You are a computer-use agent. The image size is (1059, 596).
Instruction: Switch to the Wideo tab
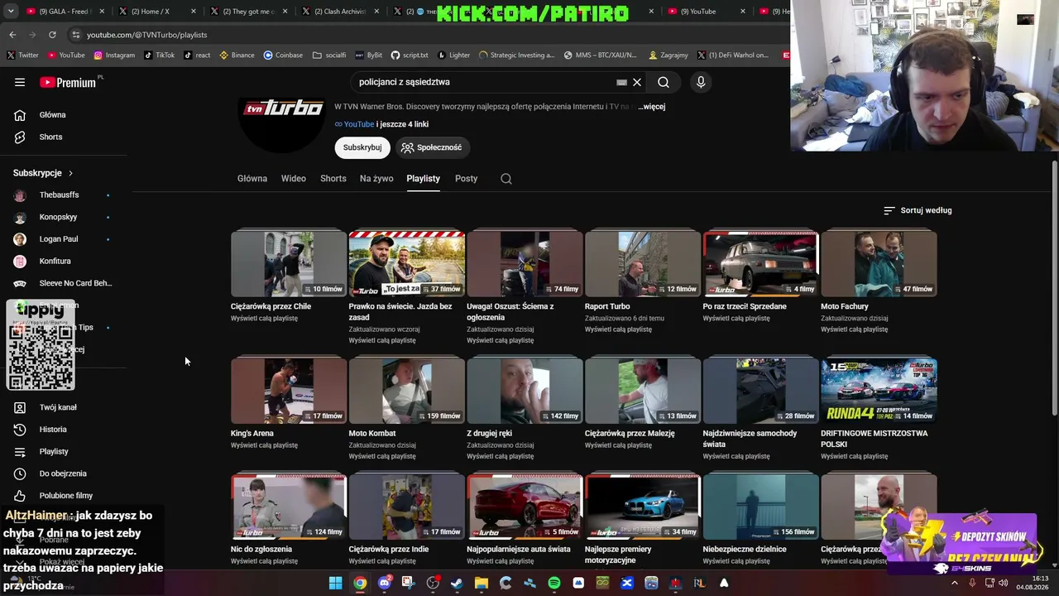tap(294, 179)
